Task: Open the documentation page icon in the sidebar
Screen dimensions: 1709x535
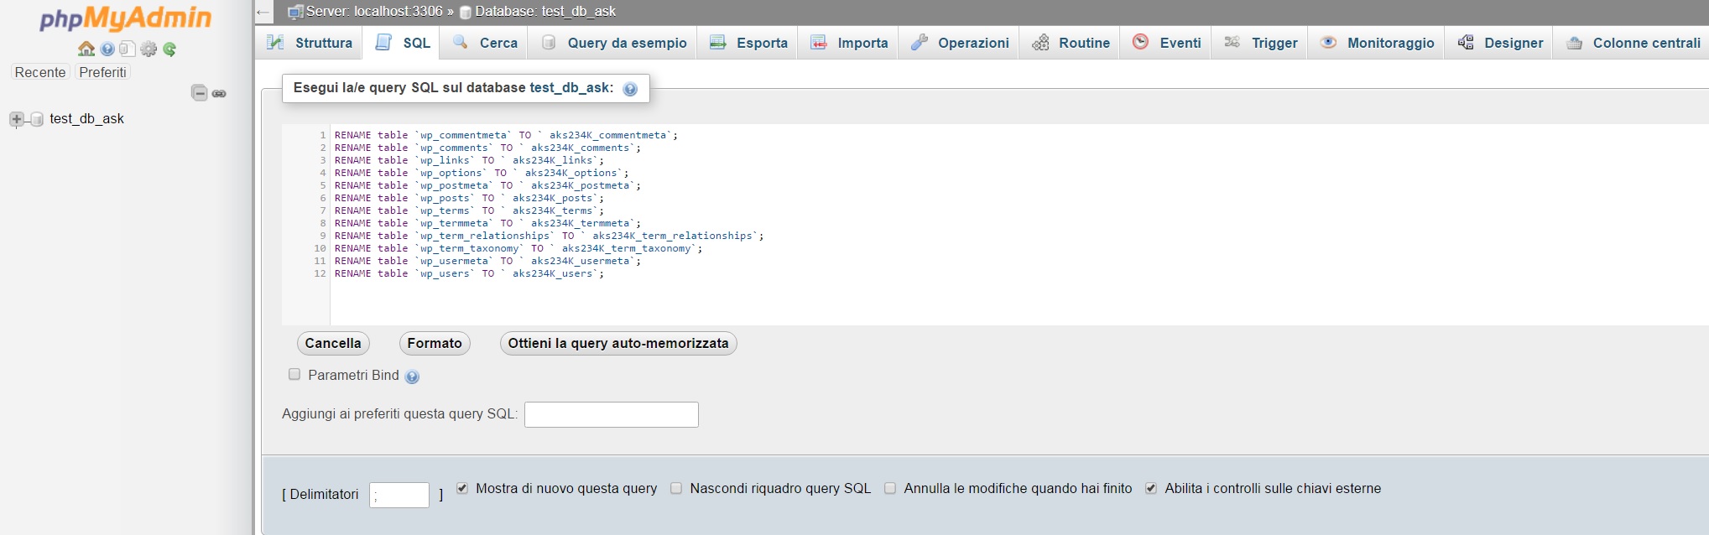Action: pos(128,49)
